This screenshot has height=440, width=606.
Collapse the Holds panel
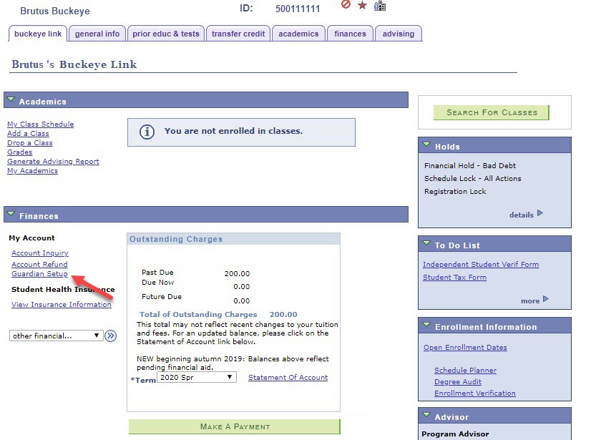pyautogui.click(x=426, y=145)
